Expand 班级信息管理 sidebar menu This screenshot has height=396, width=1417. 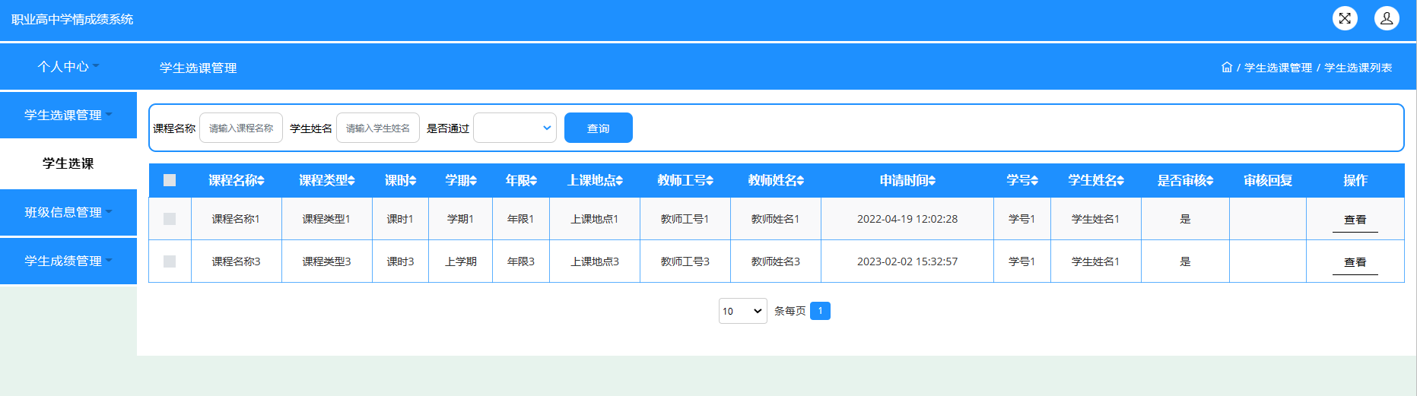tap(68, 212)
